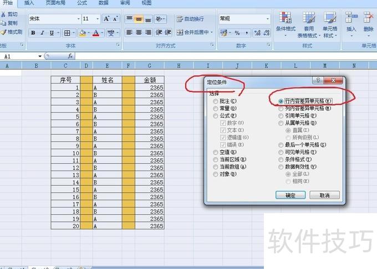Switch to the 开始 ribbon tab
The height and width of the screenshot is (269, 377).
[x=7, y=3]
